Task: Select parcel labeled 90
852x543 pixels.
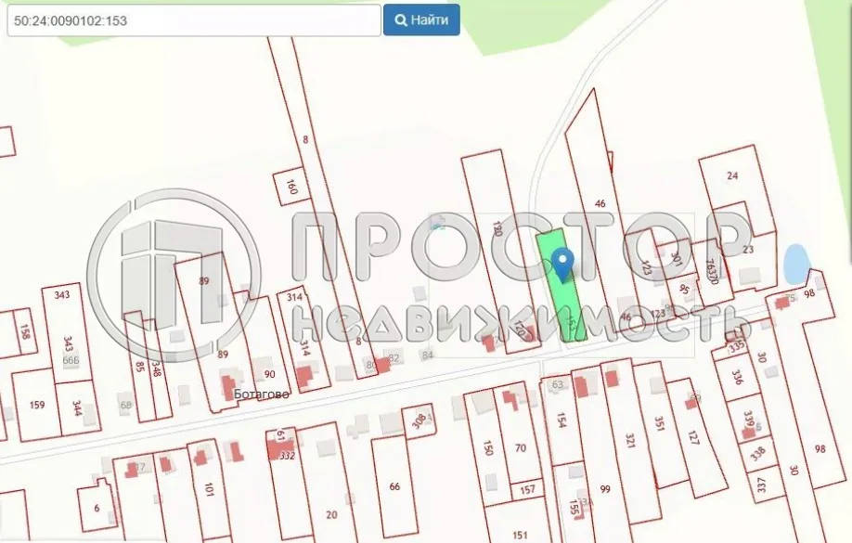Action: [x=270, y=374]
